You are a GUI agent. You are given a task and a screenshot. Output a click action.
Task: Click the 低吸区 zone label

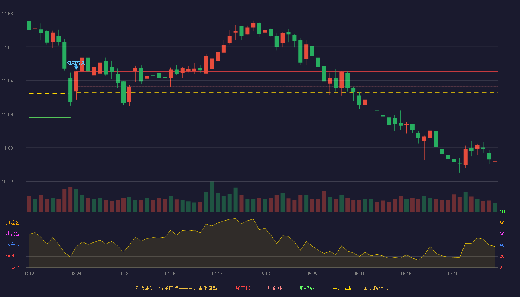(13, 267)
